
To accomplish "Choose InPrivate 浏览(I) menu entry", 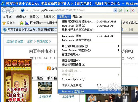I will 89,26.
